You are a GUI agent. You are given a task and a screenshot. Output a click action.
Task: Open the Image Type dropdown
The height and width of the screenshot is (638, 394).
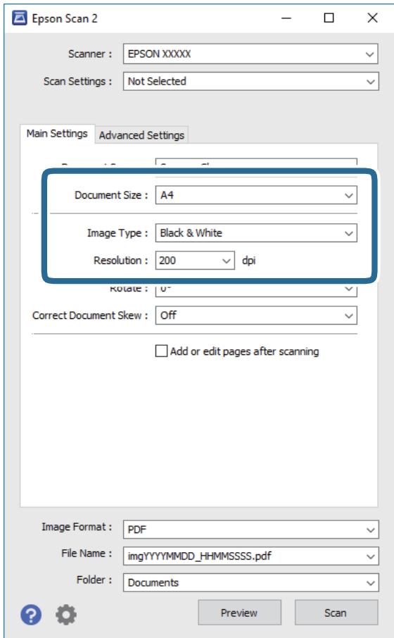(x=256, y=233)
